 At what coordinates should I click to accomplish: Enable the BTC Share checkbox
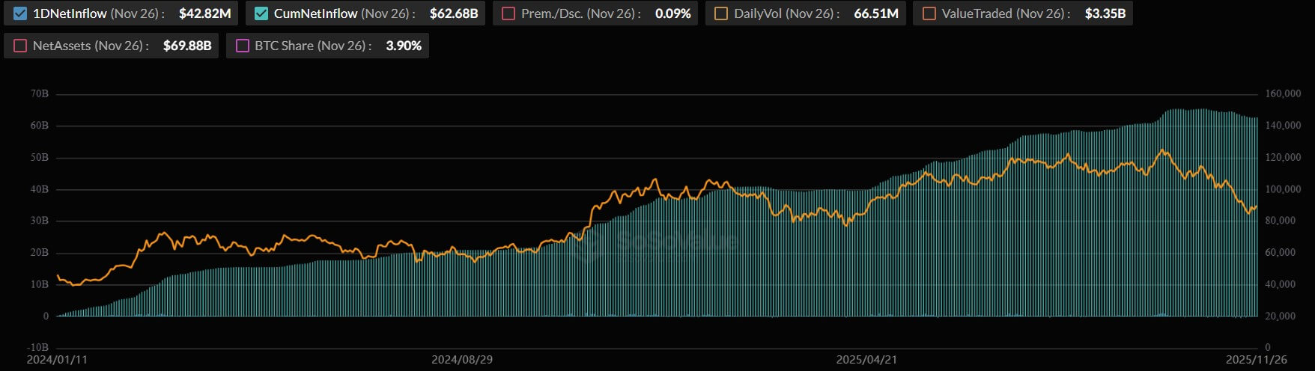[x=242, y=46]
